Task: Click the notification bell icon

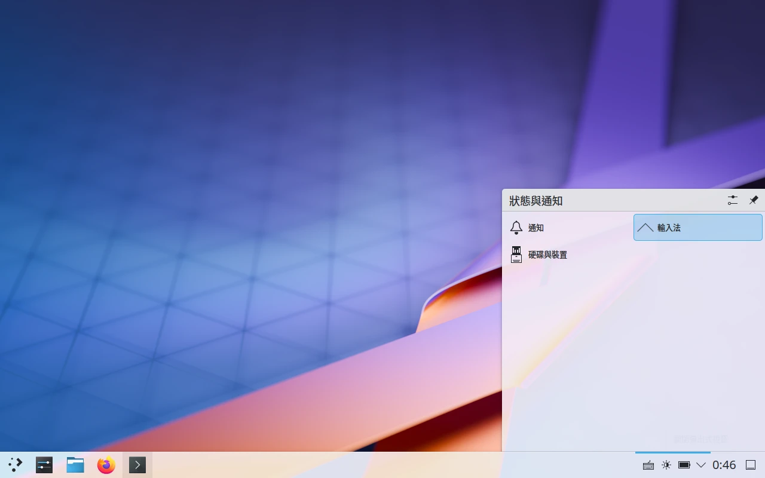Action: 516,228
